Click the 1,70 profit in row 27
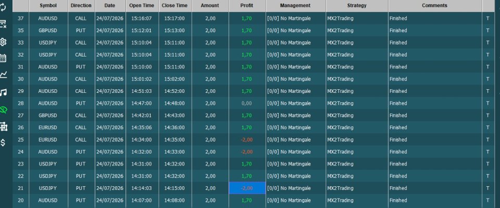The height and width of the screenshot is (208, 500). (247, 115)
